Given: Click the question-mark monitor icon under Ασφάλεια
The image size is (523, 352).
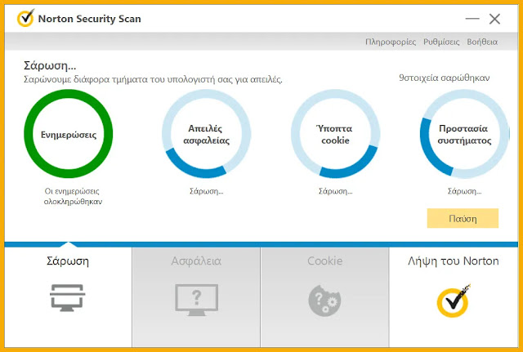Looking at the screenshot, I should click(196, 300).
